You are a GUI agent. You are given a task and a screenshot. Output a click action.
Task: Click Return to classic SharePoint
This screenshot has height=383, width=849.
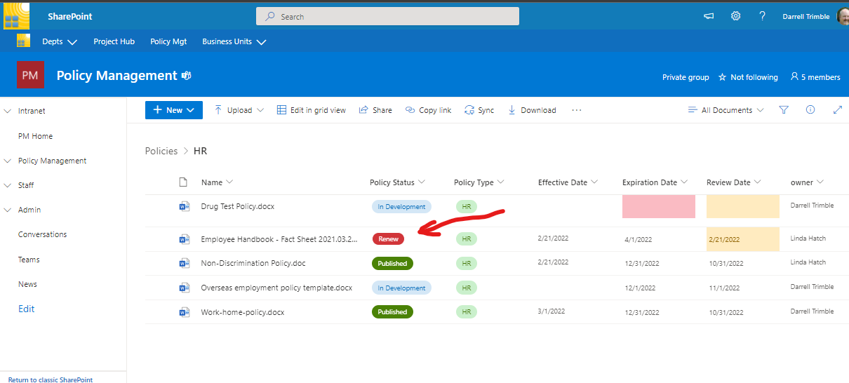[51, 379]
